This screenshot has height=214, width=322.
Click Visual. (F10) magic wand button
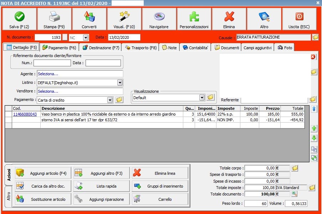[x=124, y=19]
